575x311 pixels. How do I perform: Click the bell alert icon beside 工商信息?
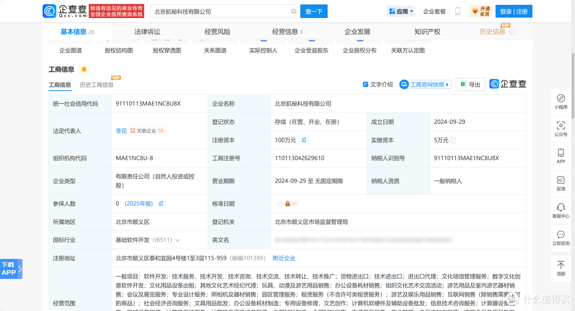coord(84,69)
